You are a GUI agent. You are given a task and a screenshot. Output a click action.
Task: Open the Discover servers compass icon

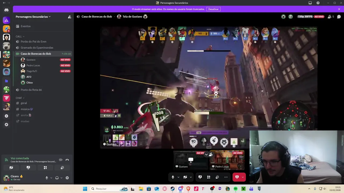(6, 125)
